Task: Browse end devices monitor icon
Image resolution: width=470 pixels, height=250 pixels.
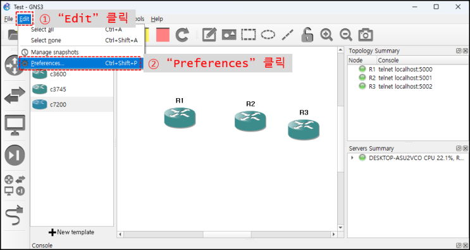Action: click(15, 125)
